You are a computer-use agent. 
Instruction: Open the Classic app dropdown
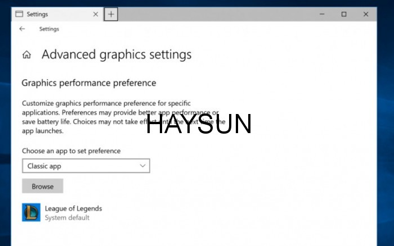click(86, 166)
